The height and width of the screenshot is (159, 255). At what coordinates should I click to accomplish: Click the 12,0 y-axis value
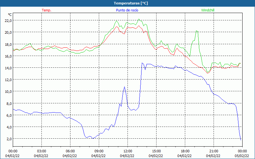click(x=8, y=80)
